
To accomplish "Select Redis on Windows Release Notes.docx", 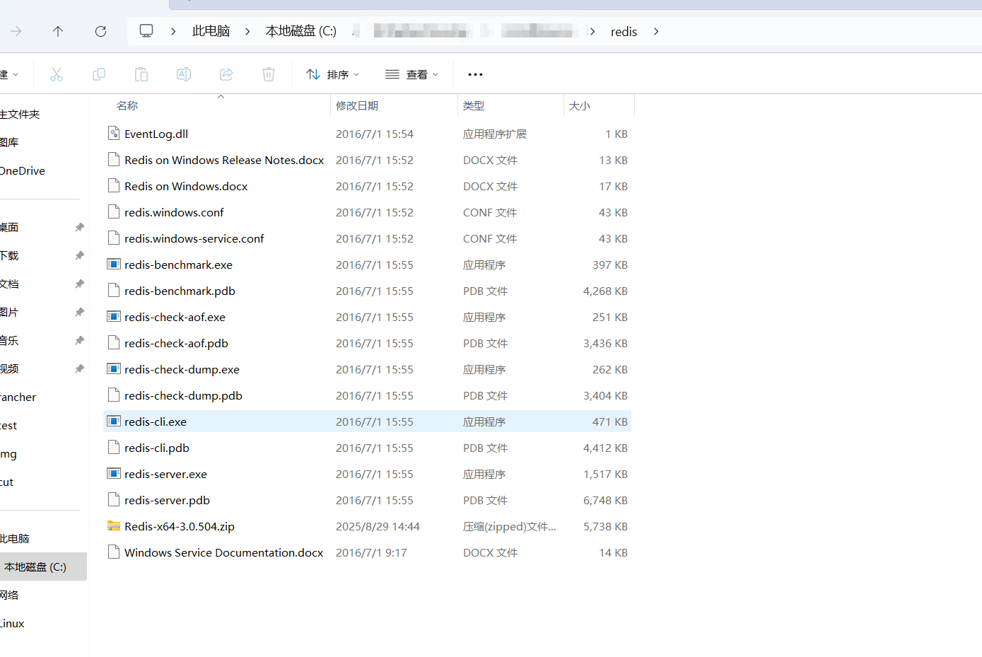I will (x=224, y=160).
